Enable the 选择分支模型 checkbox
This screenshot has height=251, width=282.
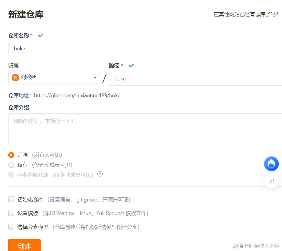coord(11,227)
